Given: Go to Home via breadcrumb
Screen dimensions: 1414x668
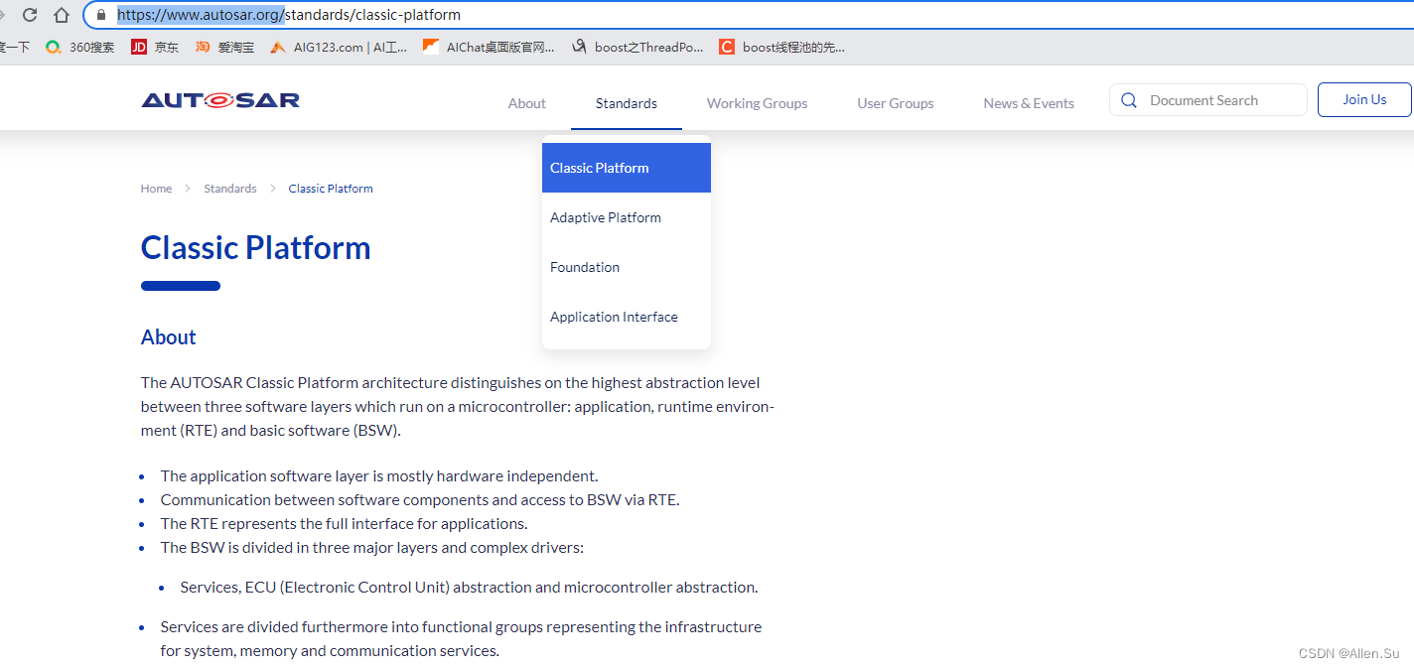Looking at the screenshot, I should click(x=156, y=189).
